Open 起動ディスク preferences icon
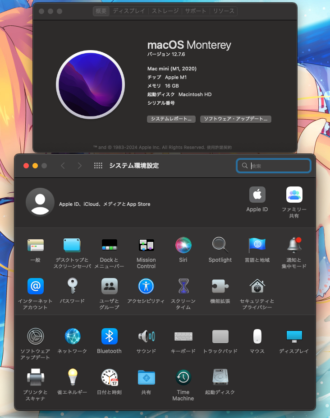This screenshot has width=330, height=418. click(220, 377)
